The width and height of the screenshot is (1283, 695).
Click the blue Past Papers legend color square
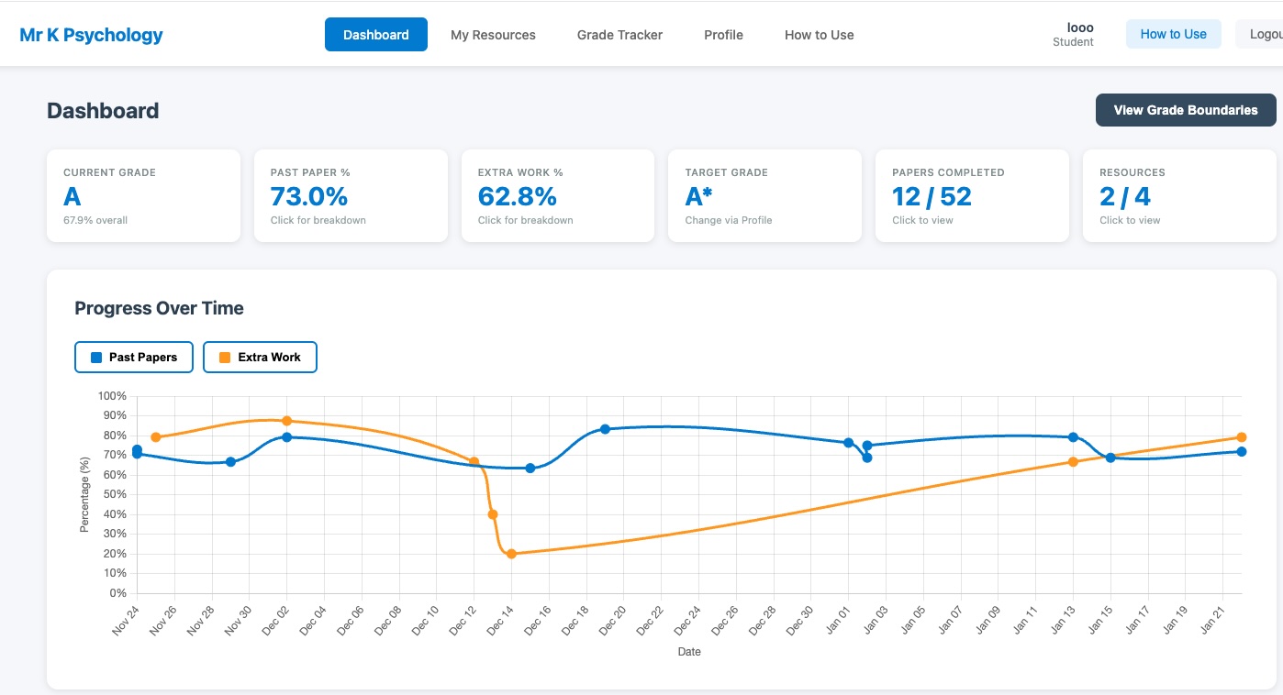tap(96, 358)
